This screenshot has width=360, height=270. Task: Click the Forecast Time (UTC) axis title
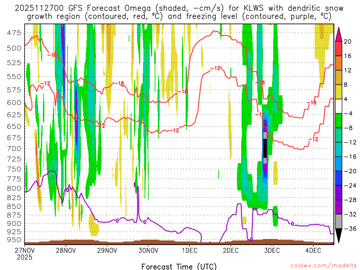click(179, 266)
